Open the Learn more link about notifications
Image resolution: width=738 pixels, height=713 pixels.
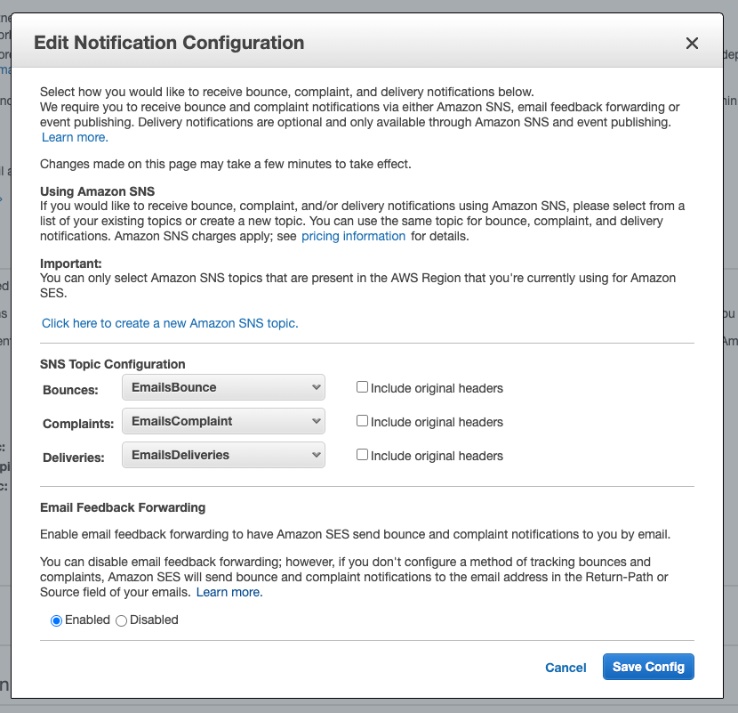coord(75,137)
